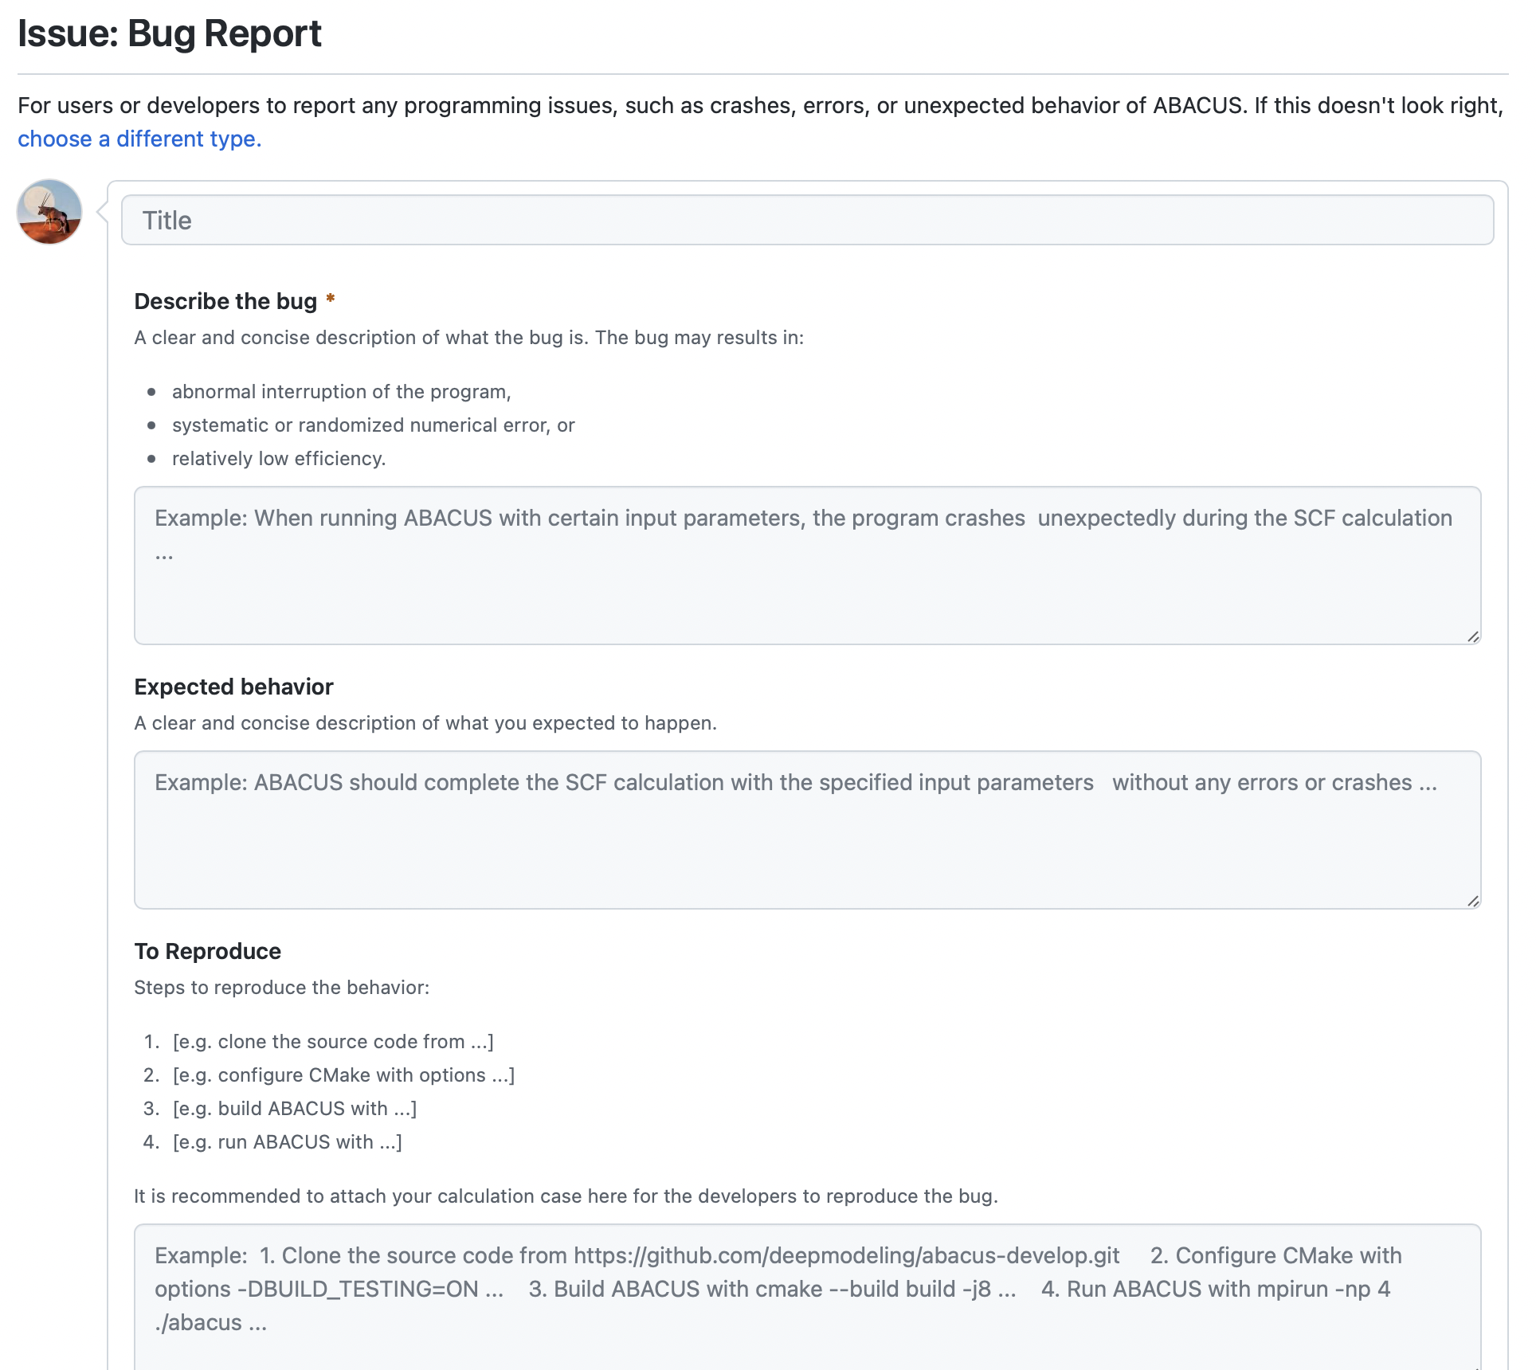Click the "Describe the bug" field label

coord(225,301)
